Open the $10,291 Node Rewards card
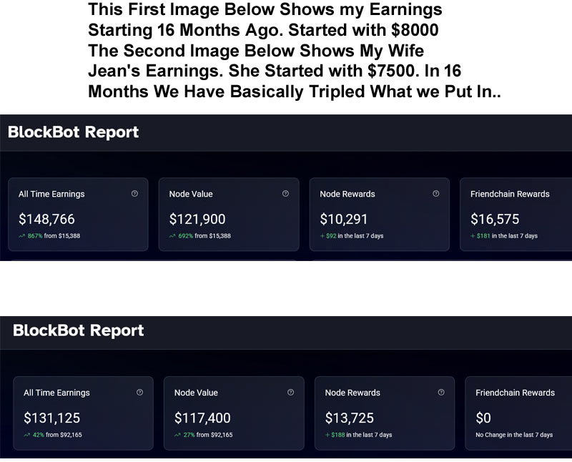This screenshot has height=462, width=572. [x=380, y=215]
